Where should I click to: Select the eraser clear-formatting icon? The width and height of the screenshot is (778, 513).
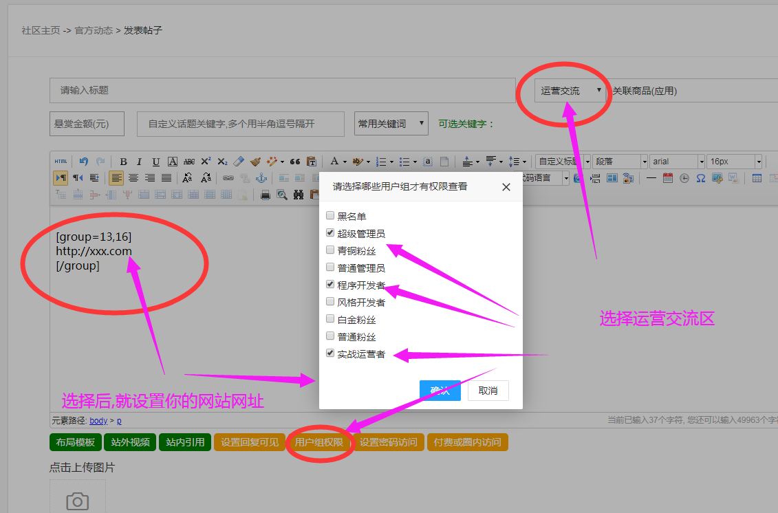coord(239,162)
